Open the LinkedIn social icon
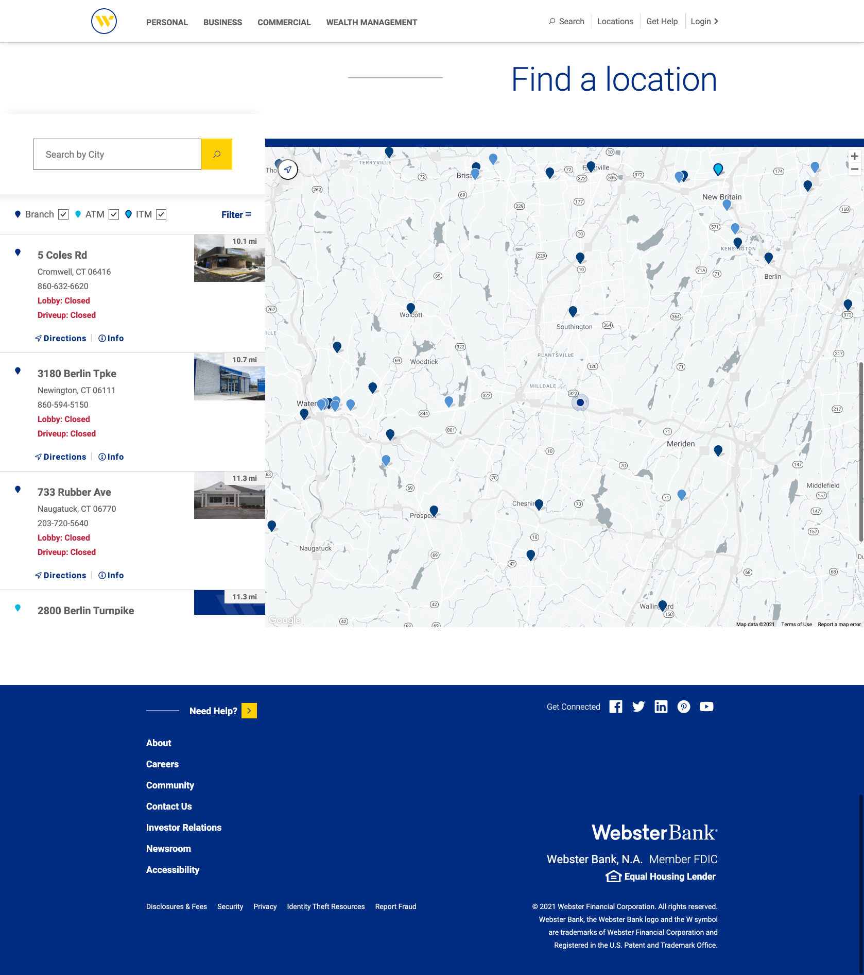This screenshot has height=975, width=864. click(661, 707)
